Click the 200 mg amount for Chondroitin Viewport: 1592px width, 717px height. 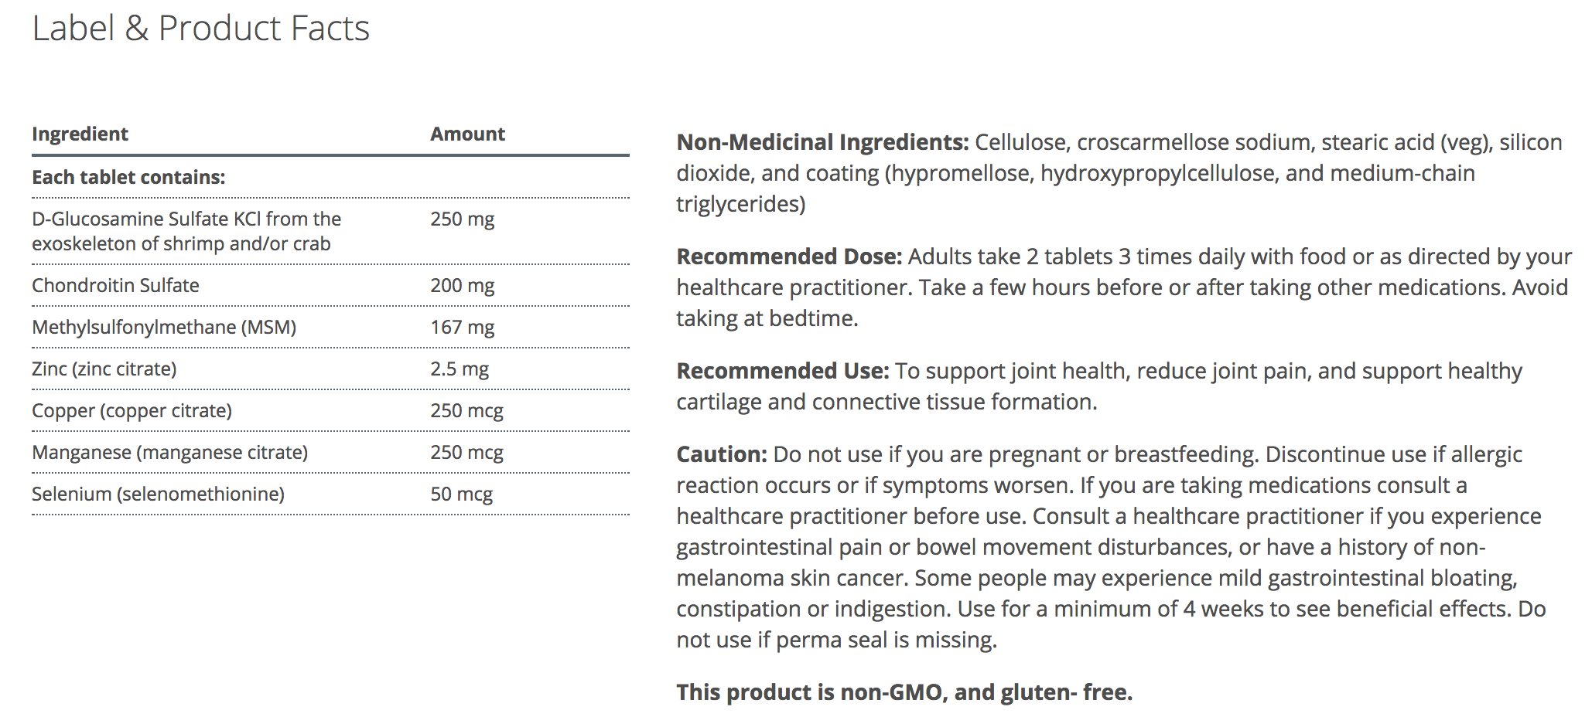[x=462, y=285]
